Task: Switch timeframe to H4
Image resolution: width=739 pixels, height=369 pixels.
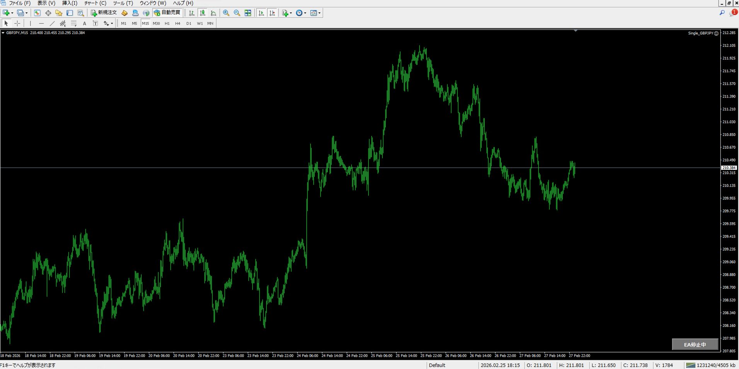Action: 178,24
